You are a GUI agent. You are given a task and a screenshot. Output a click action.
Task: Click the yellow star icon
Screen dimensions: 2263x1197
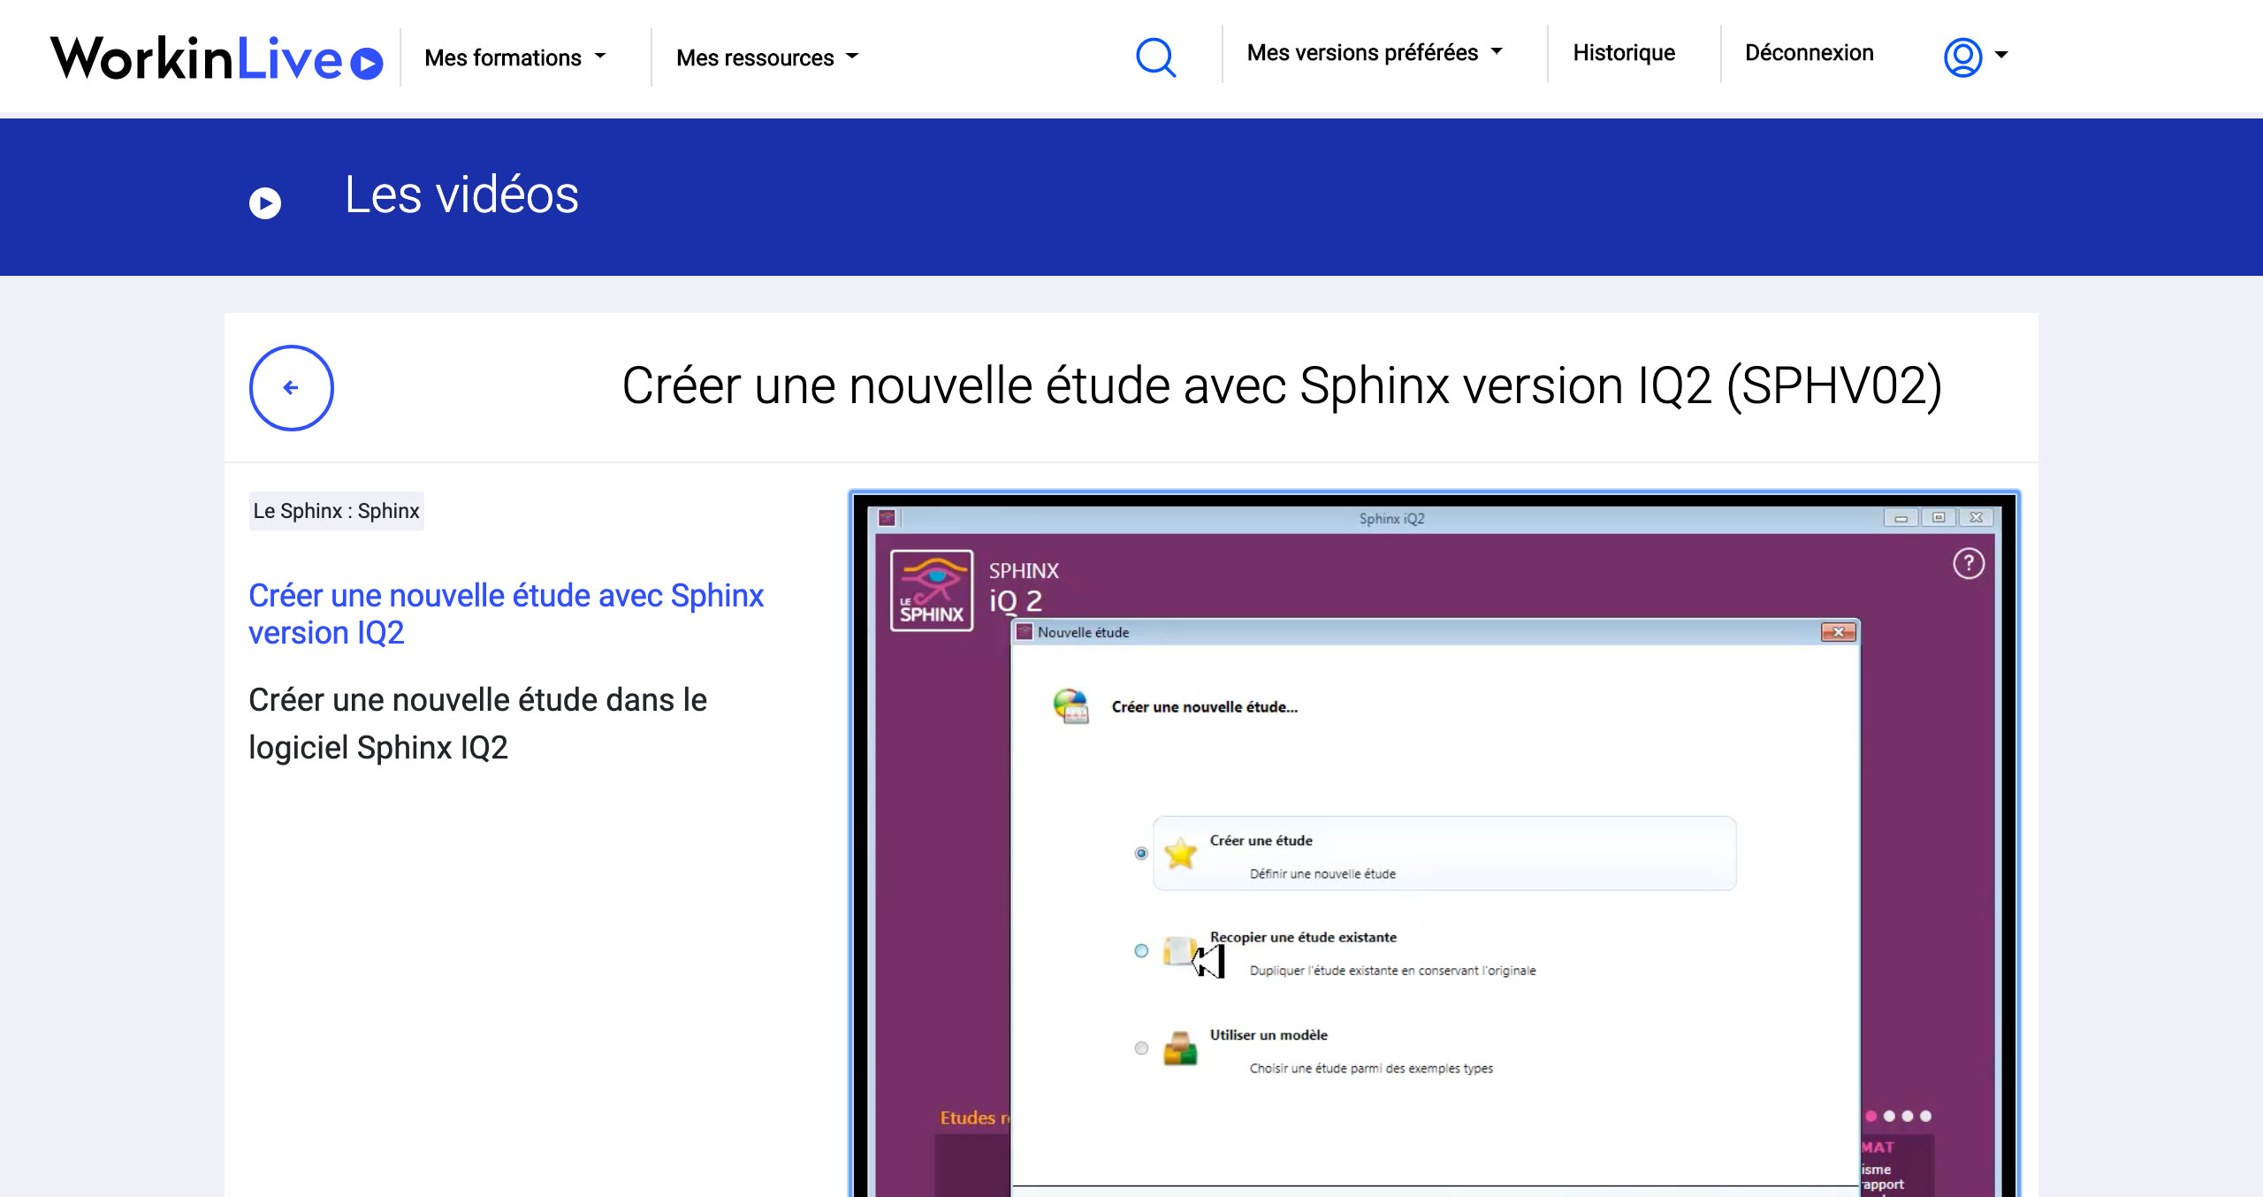click(1180, 853)
